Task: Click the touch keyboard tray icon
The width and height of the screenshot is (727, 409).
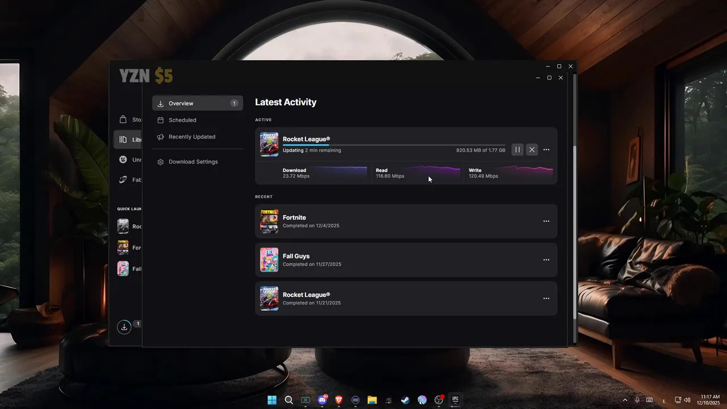Action: click(x=649, y=400)
